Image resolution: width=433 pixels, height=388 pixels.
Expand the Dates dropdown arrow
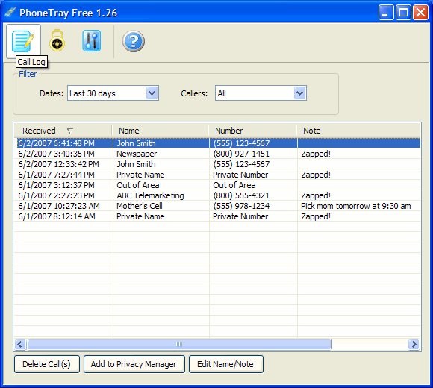152,93
